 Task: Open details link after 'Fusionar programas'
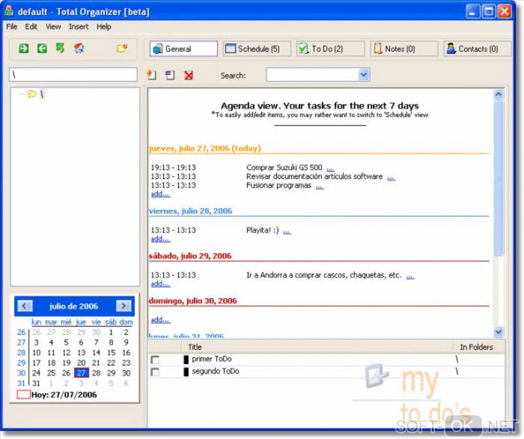point(320,186)
